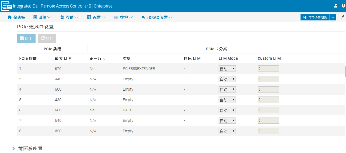
Task: Click the 应用 apply button
Action: 26,38
